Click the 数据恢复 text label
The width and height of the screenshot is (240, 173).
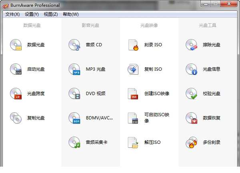coord(212,118)
